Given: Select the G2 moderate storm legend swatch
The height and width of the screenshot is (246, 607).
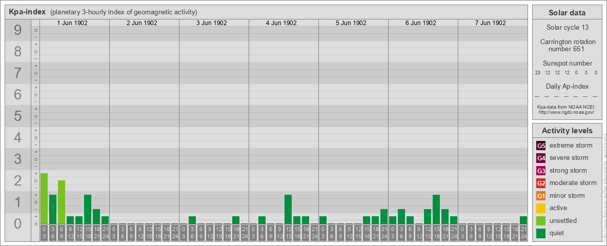Looking at the screenshot, I should [x=541, y=183].
